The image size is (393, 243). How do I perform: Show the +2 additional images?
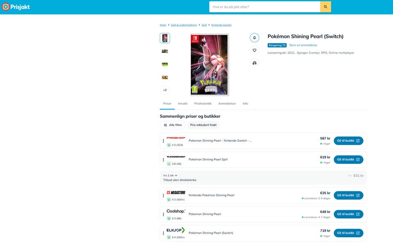pos(165,90)
